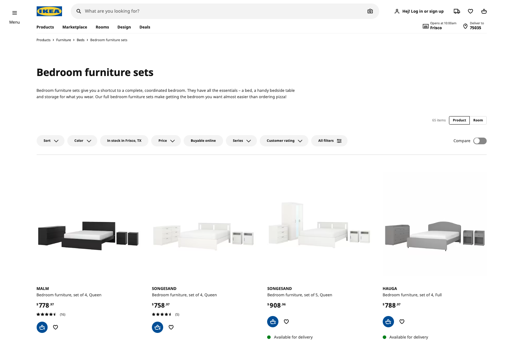The image size is (511, 341).
Task: Click the search magnifier icon
Action: [79, 11]
